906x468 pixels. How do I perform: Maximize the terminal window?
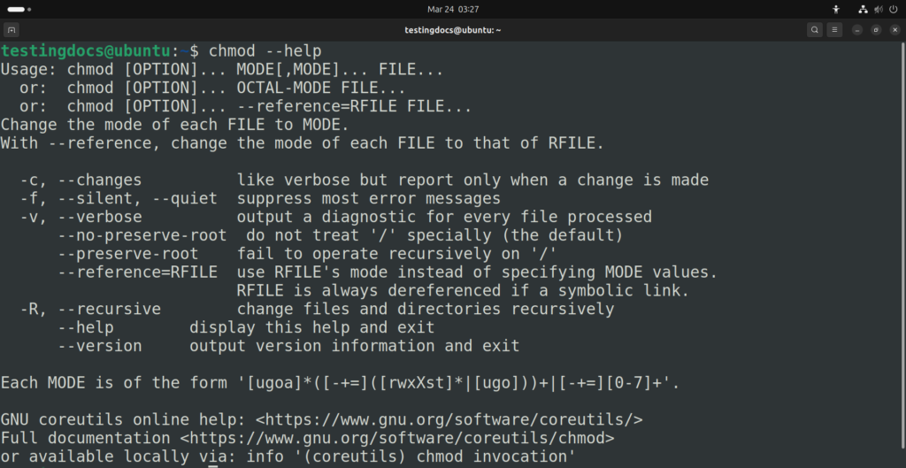875,29
